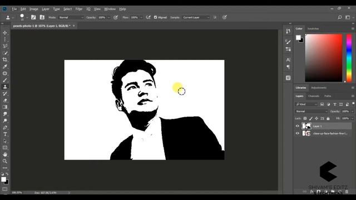Open the layer Fill arrow
Image resolution: width=356 pixels, height=200 pixels.
pos(352,118)
